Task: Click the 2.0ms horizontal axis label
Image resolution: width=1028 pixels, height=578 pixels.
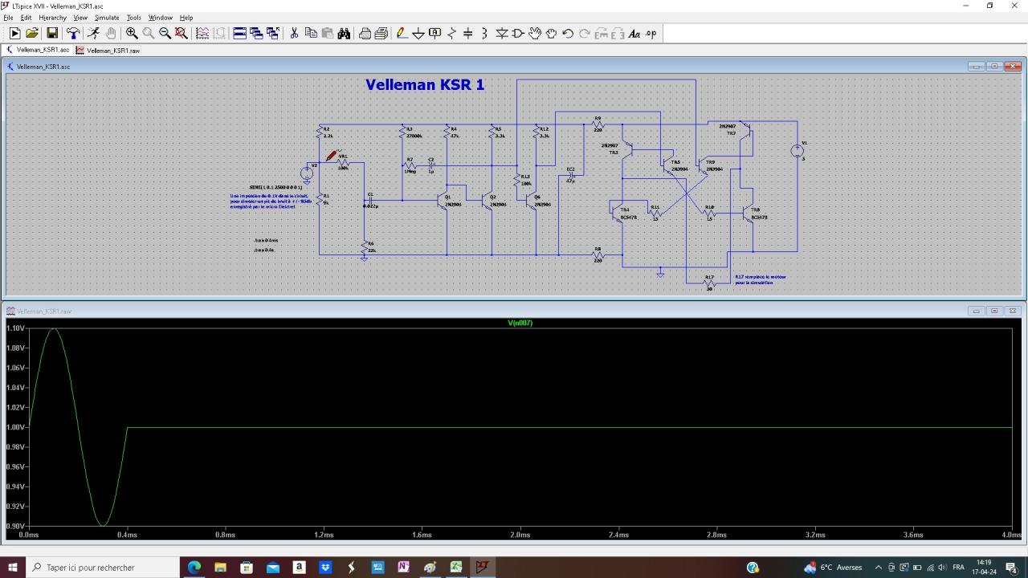Action: click(520, 535)
